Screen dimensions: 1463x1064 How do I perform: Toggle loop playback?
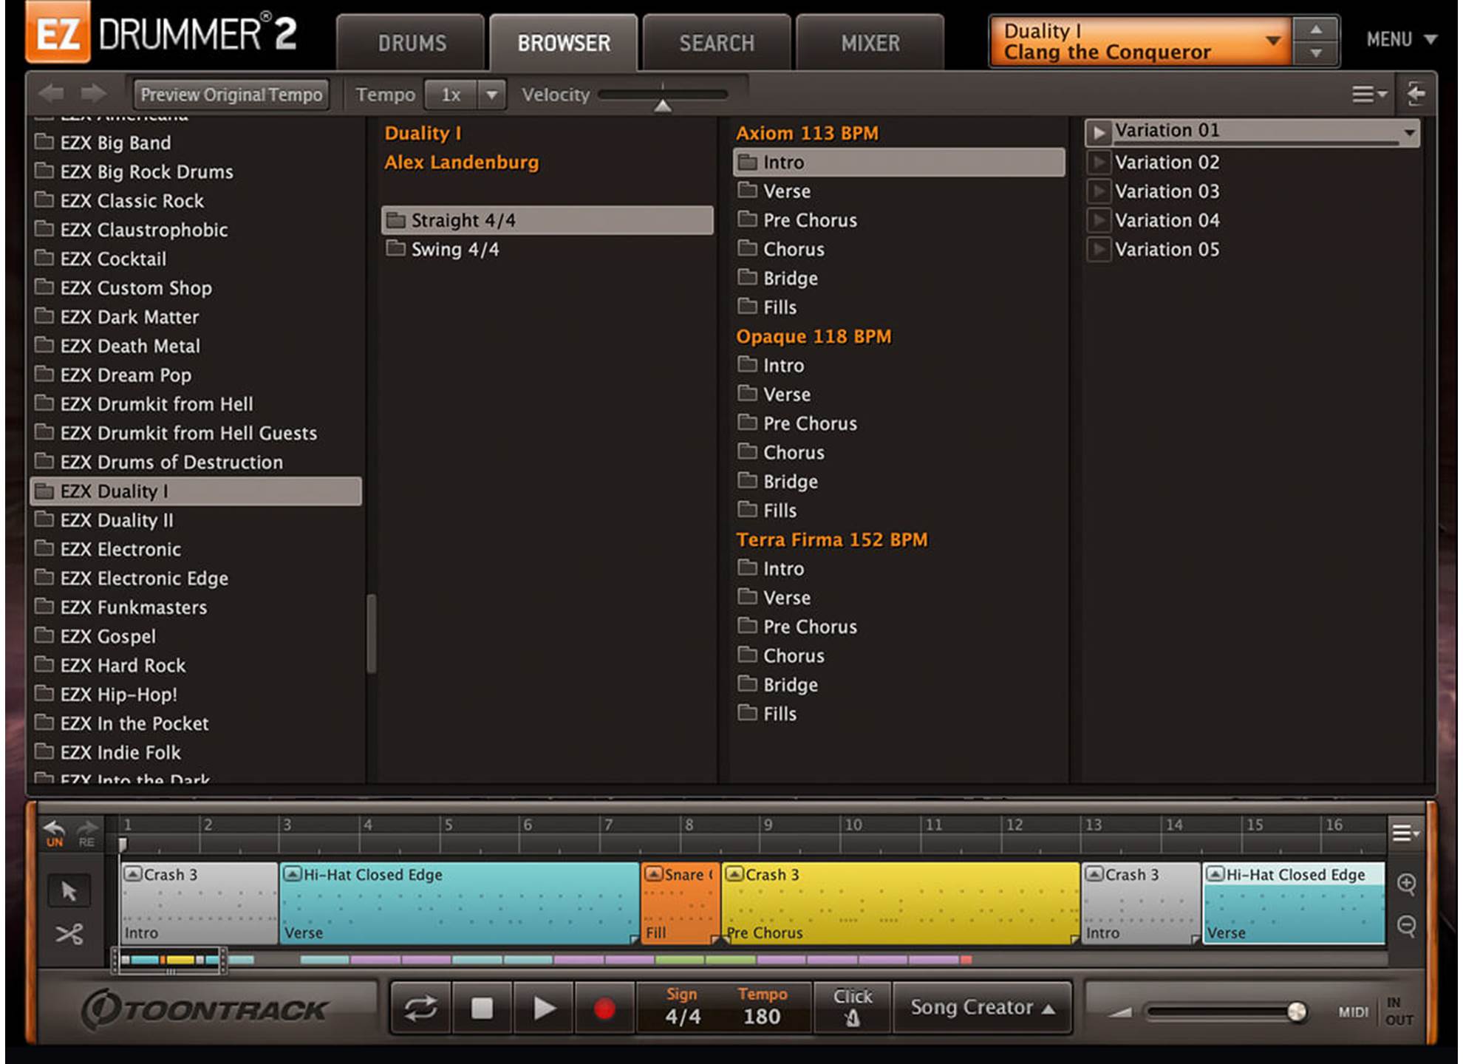coord(420,1008)
